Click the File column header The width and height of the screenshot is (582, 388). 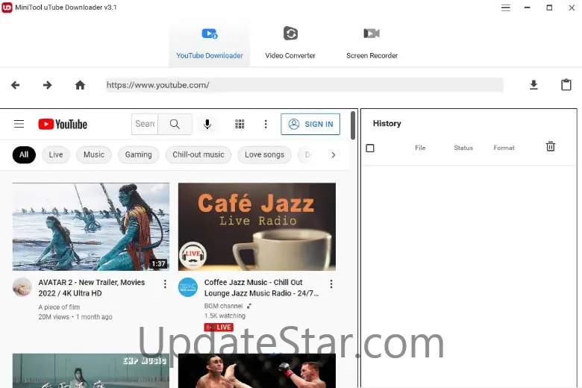(x=420, y=148)
